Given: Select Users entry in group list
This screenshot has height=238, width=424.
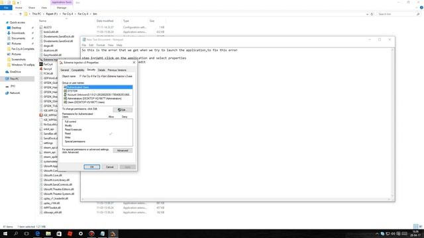Looking at the screenshot, I should coord(97,102).
